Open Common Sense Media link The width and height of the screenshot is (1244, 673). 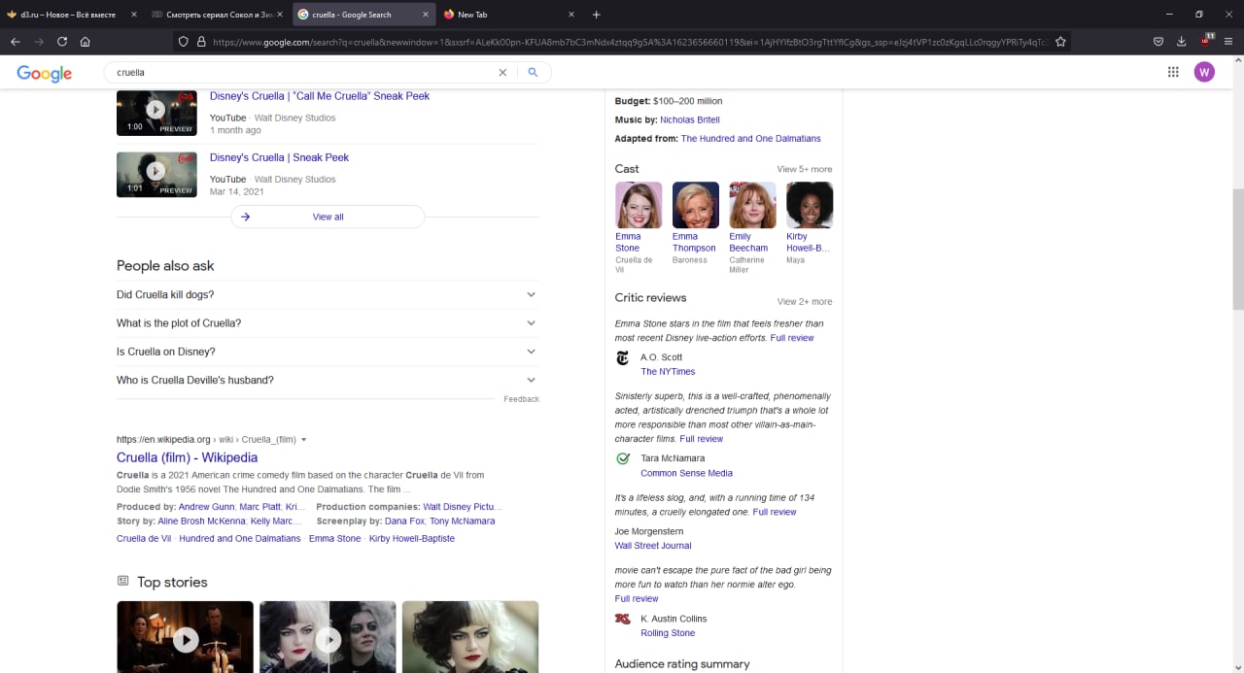[x=686, y=473]
